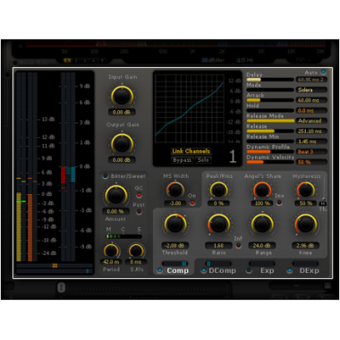Click the Bitter/Sweet Amount knob
The image size is (340, 340).
[115, 195]
